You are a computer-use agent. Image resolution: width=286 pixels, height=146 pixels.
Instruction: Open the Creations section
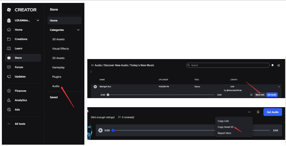click(21, 39)
